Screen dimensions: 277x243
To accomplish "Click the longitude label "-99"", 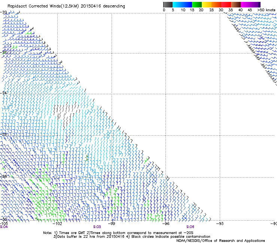I will [112, 224].
